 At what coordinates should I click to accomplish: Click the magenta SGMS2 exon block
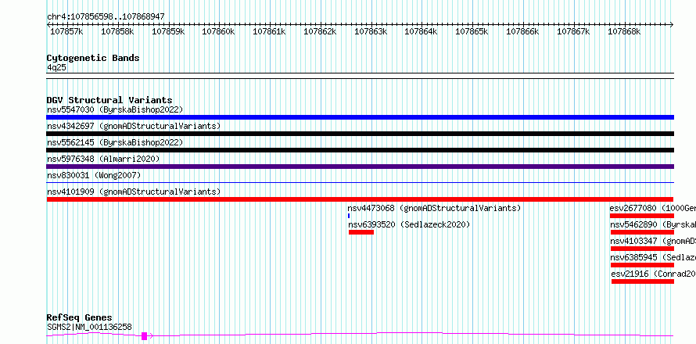click(x=144, y=336)
